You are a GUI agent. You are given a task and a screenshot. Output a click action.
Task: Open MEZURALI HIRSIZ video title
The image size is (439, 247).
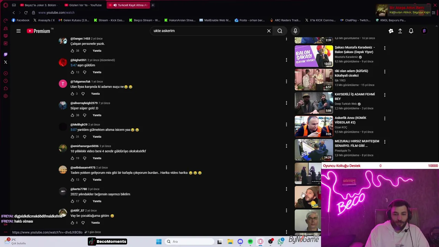point(357,143)
